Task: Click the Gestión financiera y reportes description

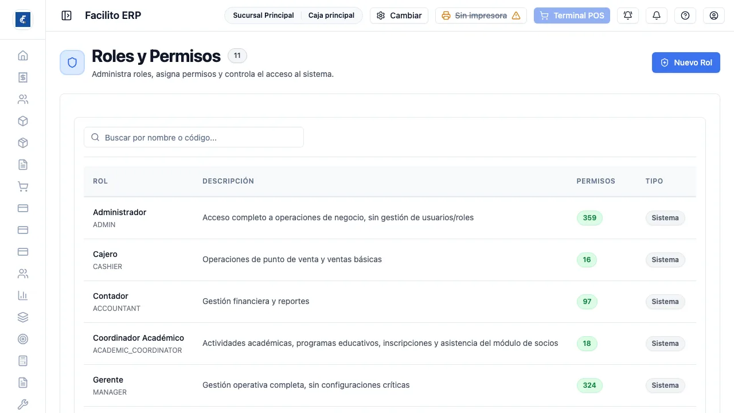Action: (x=256, y=302)
